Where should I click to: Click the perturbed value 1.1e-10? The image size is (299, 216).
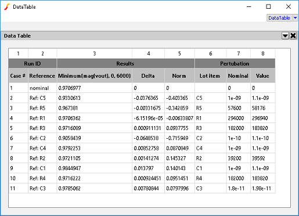[x=263, y=138]
